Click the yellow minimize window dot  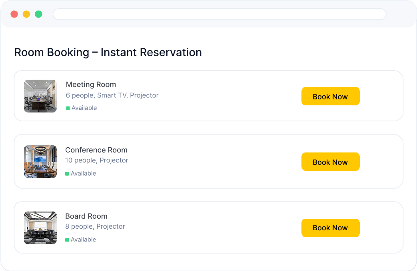[x=26, y=14]
